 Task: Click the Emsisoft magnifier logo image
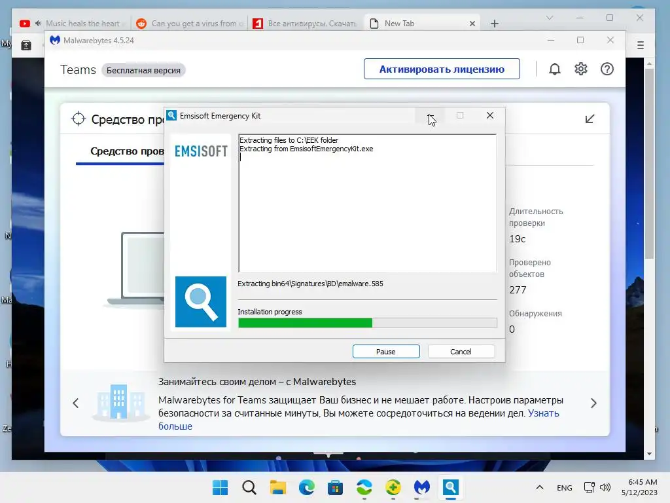[201, 301]
